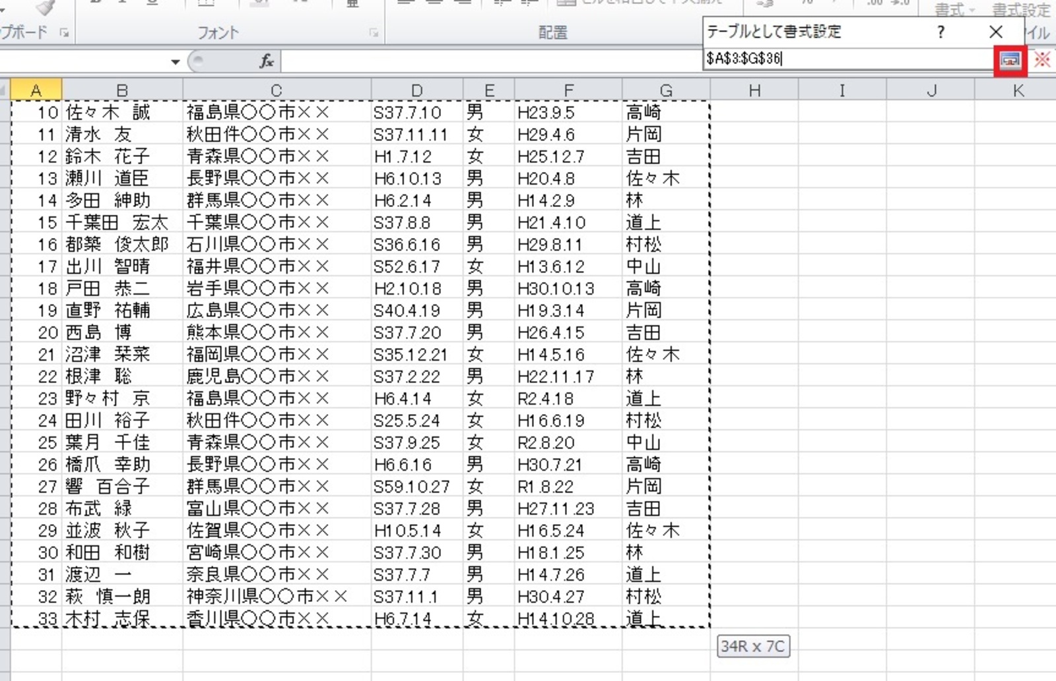The height and width of the screenshot is (681, 1056).
Task: Click the cell 出川 智晴
Action: click(x=122, y=266)
